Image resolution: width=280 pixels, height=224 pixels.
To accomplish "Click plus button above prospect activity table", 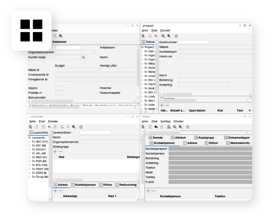I will point(162,105).
